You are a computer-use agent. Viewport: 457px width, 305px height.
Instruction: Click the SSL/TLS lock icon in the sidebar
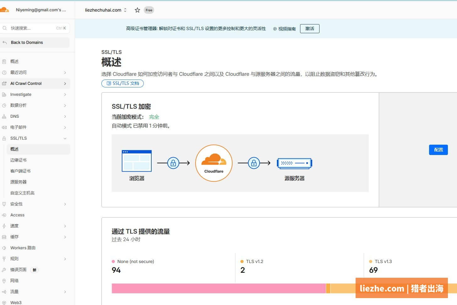4,138
